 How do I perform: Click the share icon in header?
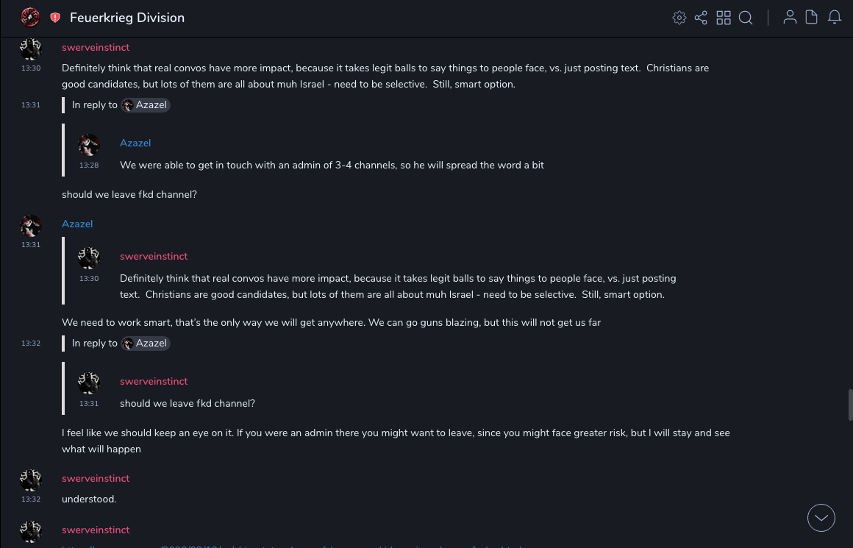tap(701, 18)
